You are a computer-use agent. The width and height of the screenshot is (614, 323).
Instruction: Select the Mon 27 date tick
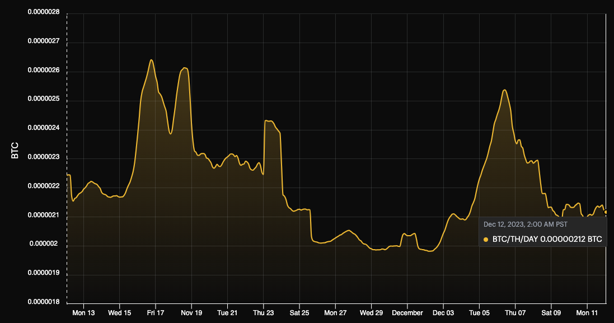(336, 313)
